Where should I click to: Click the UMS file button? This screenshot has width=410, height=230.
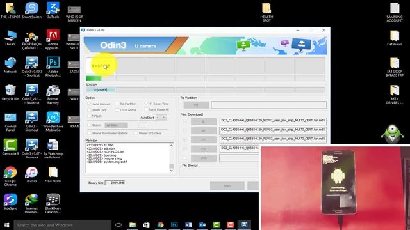click(204, 158)
